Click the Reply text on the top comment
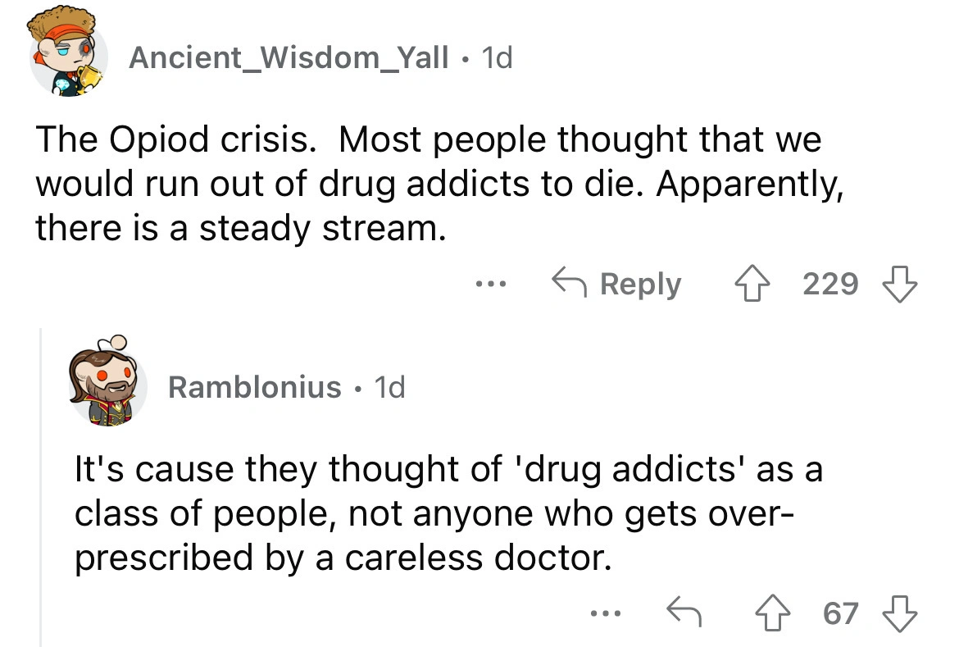 [640, 284]
